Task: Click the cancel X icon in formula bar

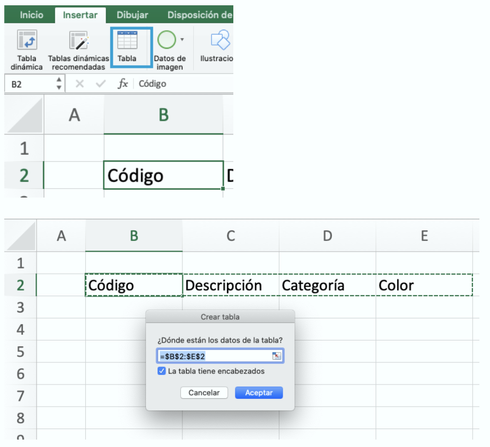Action: [x=80, y=84]
